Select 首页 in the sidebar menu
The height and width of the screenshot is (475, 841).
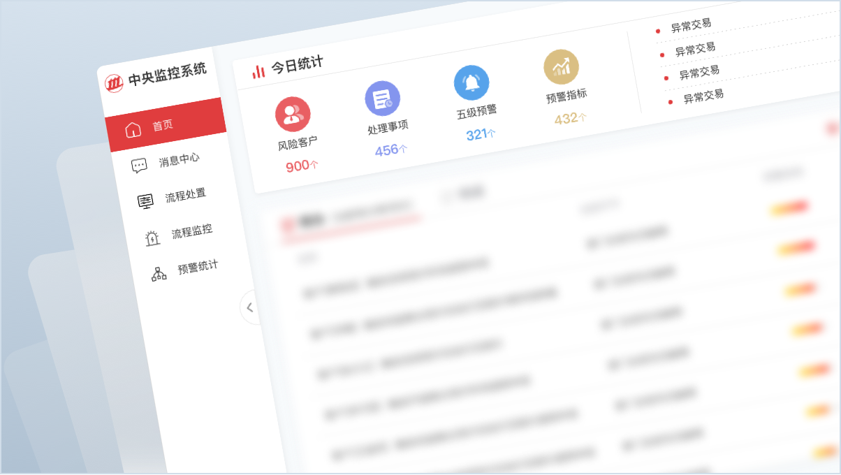pos(166,125)
